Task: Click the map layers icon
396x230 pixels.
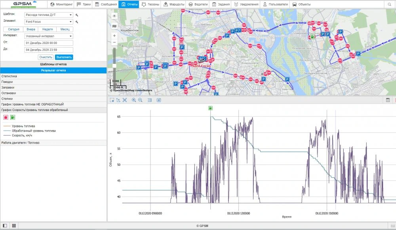Action: pos(114,26)
